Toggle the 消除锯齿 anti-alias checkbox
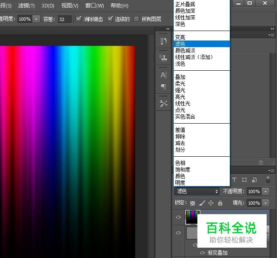The image size is (277, 258). pyautogui.click(x=79, y=19)
